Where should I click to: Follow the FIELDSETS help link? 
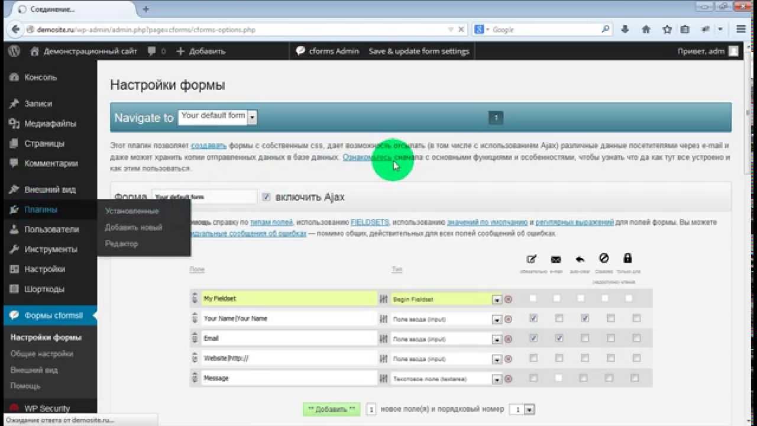[370, 222]
